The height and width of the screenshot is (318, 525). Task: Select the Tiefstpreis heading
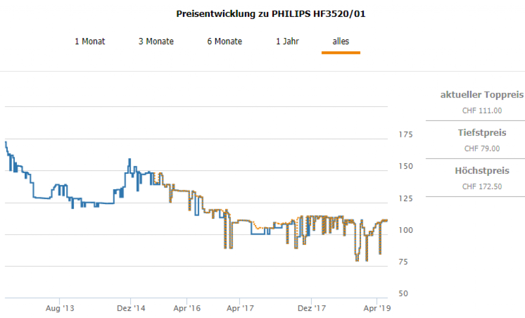point(482,133)
